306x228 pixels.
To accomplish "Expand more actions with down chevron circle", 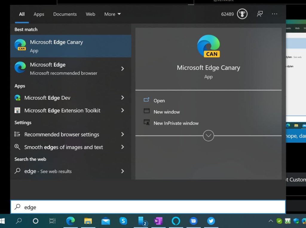I will click(x=208, y=136).
